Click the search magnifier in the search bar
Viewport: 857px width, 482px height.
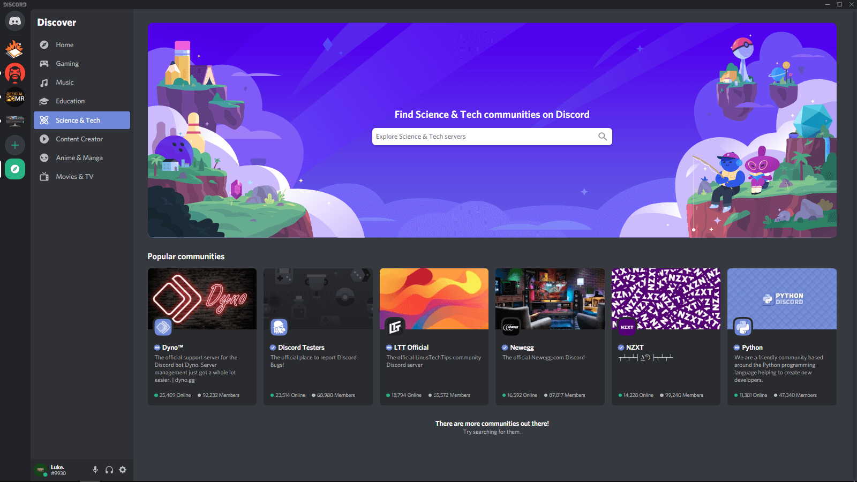pos(603,136)
